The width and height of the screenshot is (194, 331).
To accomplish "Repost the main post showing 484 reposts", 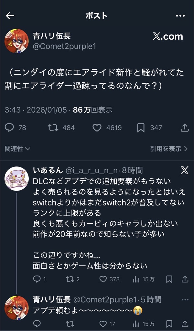I will coord(53,128).
